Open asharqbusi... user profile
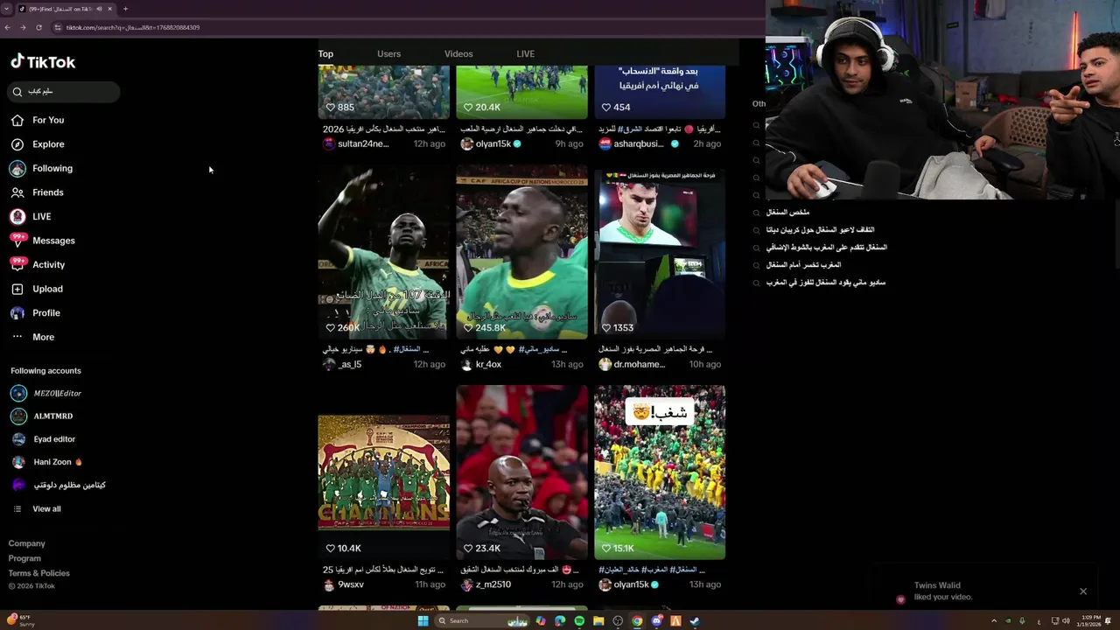The image size is (1120, 630). coord(638,143)
